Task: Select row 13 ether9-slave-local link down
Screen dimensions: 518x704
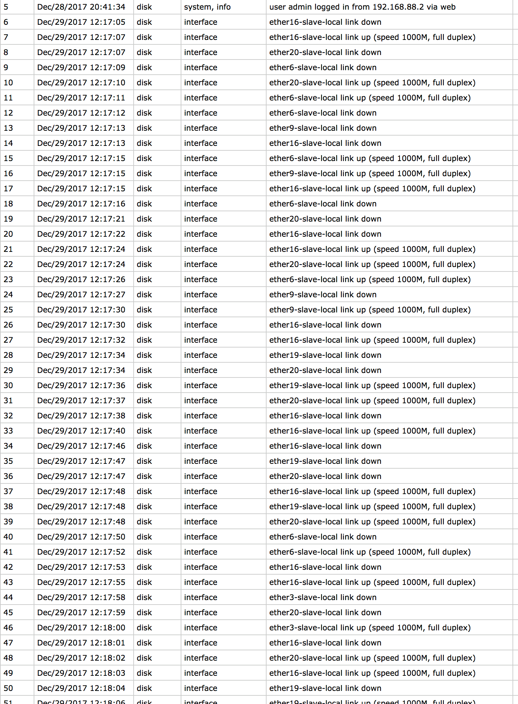Action: [x=259, y=128]
